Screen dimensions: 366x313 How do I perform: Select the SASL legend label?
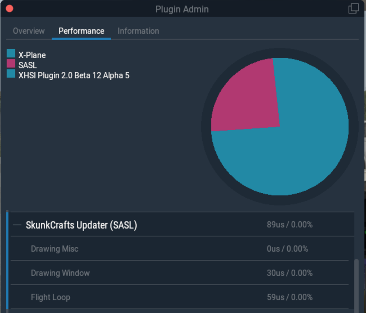(27, 65)
